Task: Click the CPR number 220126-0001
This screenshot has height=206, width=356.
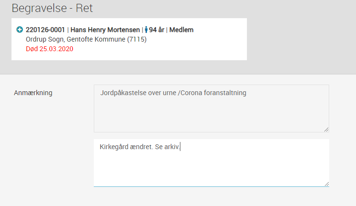Action: pyautogui.click(x=45, y=30)
